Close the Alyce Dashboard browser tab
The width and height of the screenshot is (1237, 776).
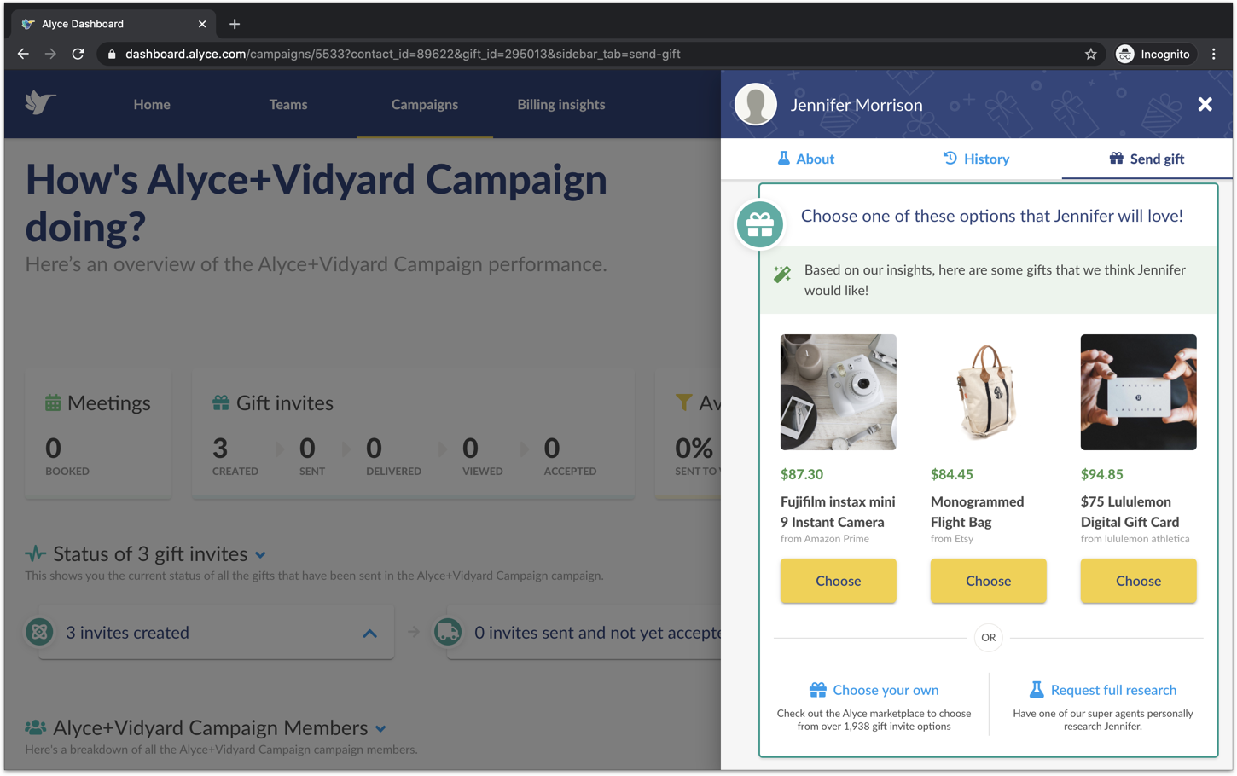tap(202, 24)
